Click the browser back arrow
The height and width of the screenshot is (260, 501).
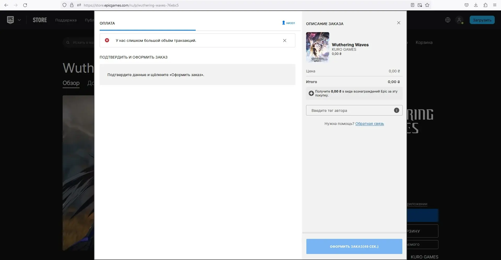[6, 5]
